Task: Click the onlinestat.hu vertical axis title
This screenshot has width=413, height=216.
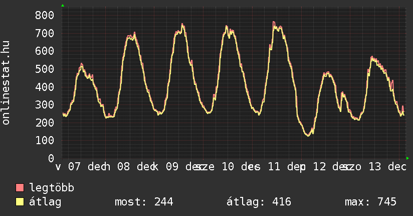Action: click(x=7, y=83)
